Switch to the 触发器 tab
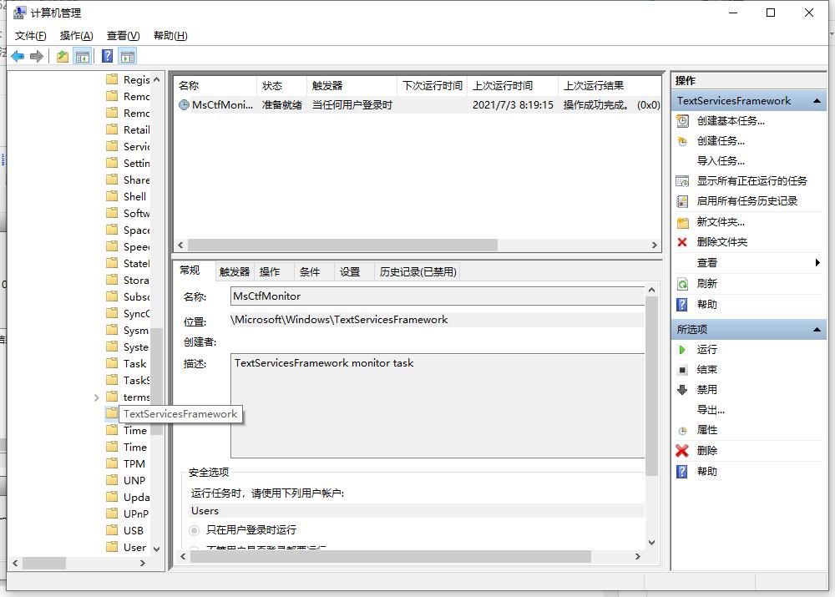 tap(235, 271)
